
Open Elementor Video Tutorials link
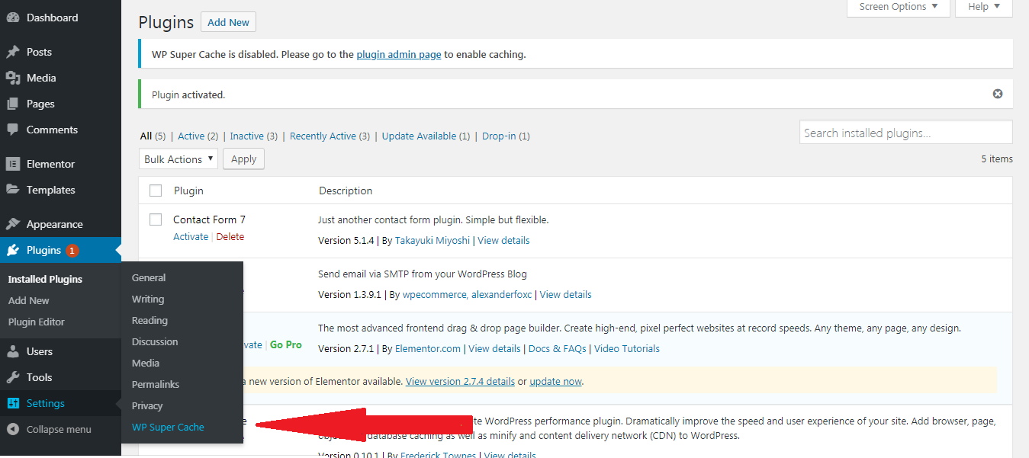(x=627, y=348)
